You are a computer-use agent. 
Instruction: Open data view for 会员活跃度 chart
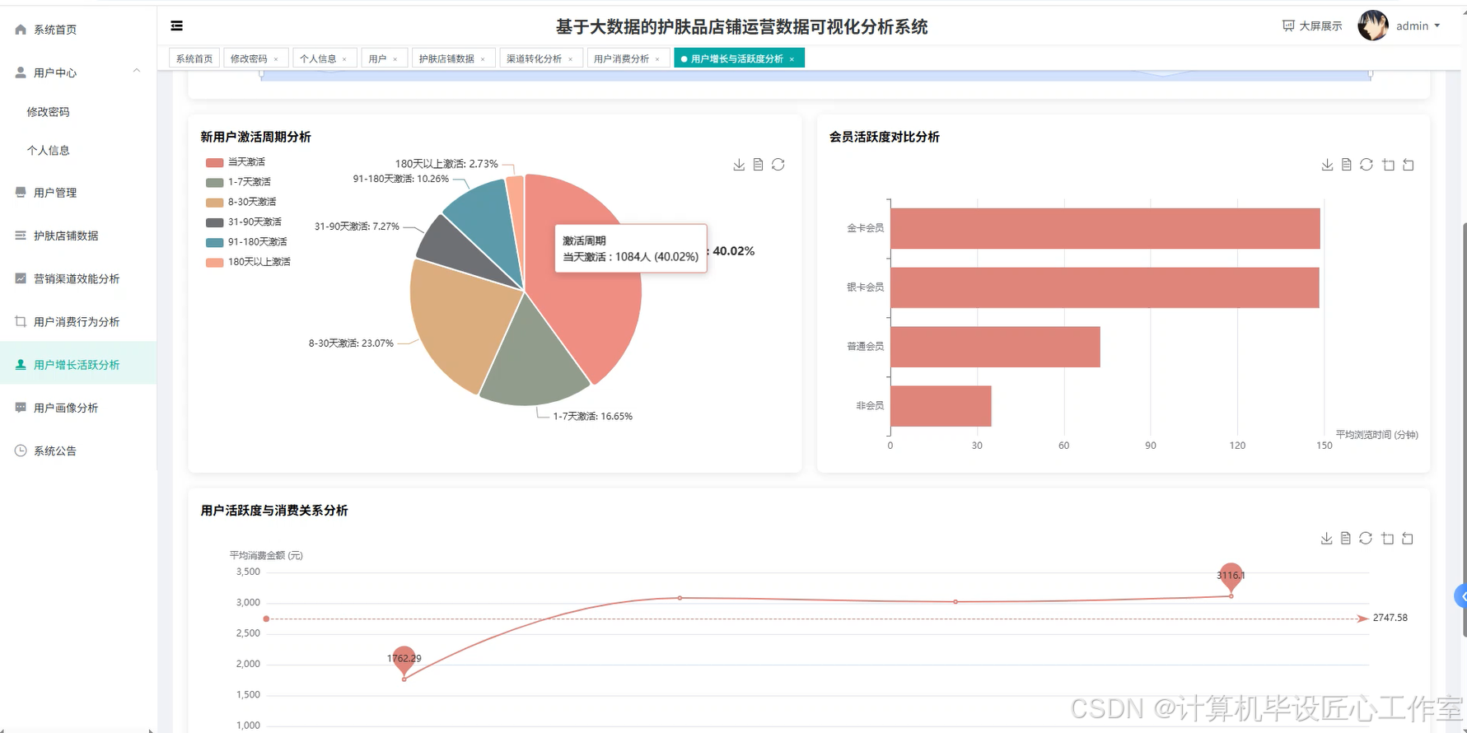point(1346,165)
